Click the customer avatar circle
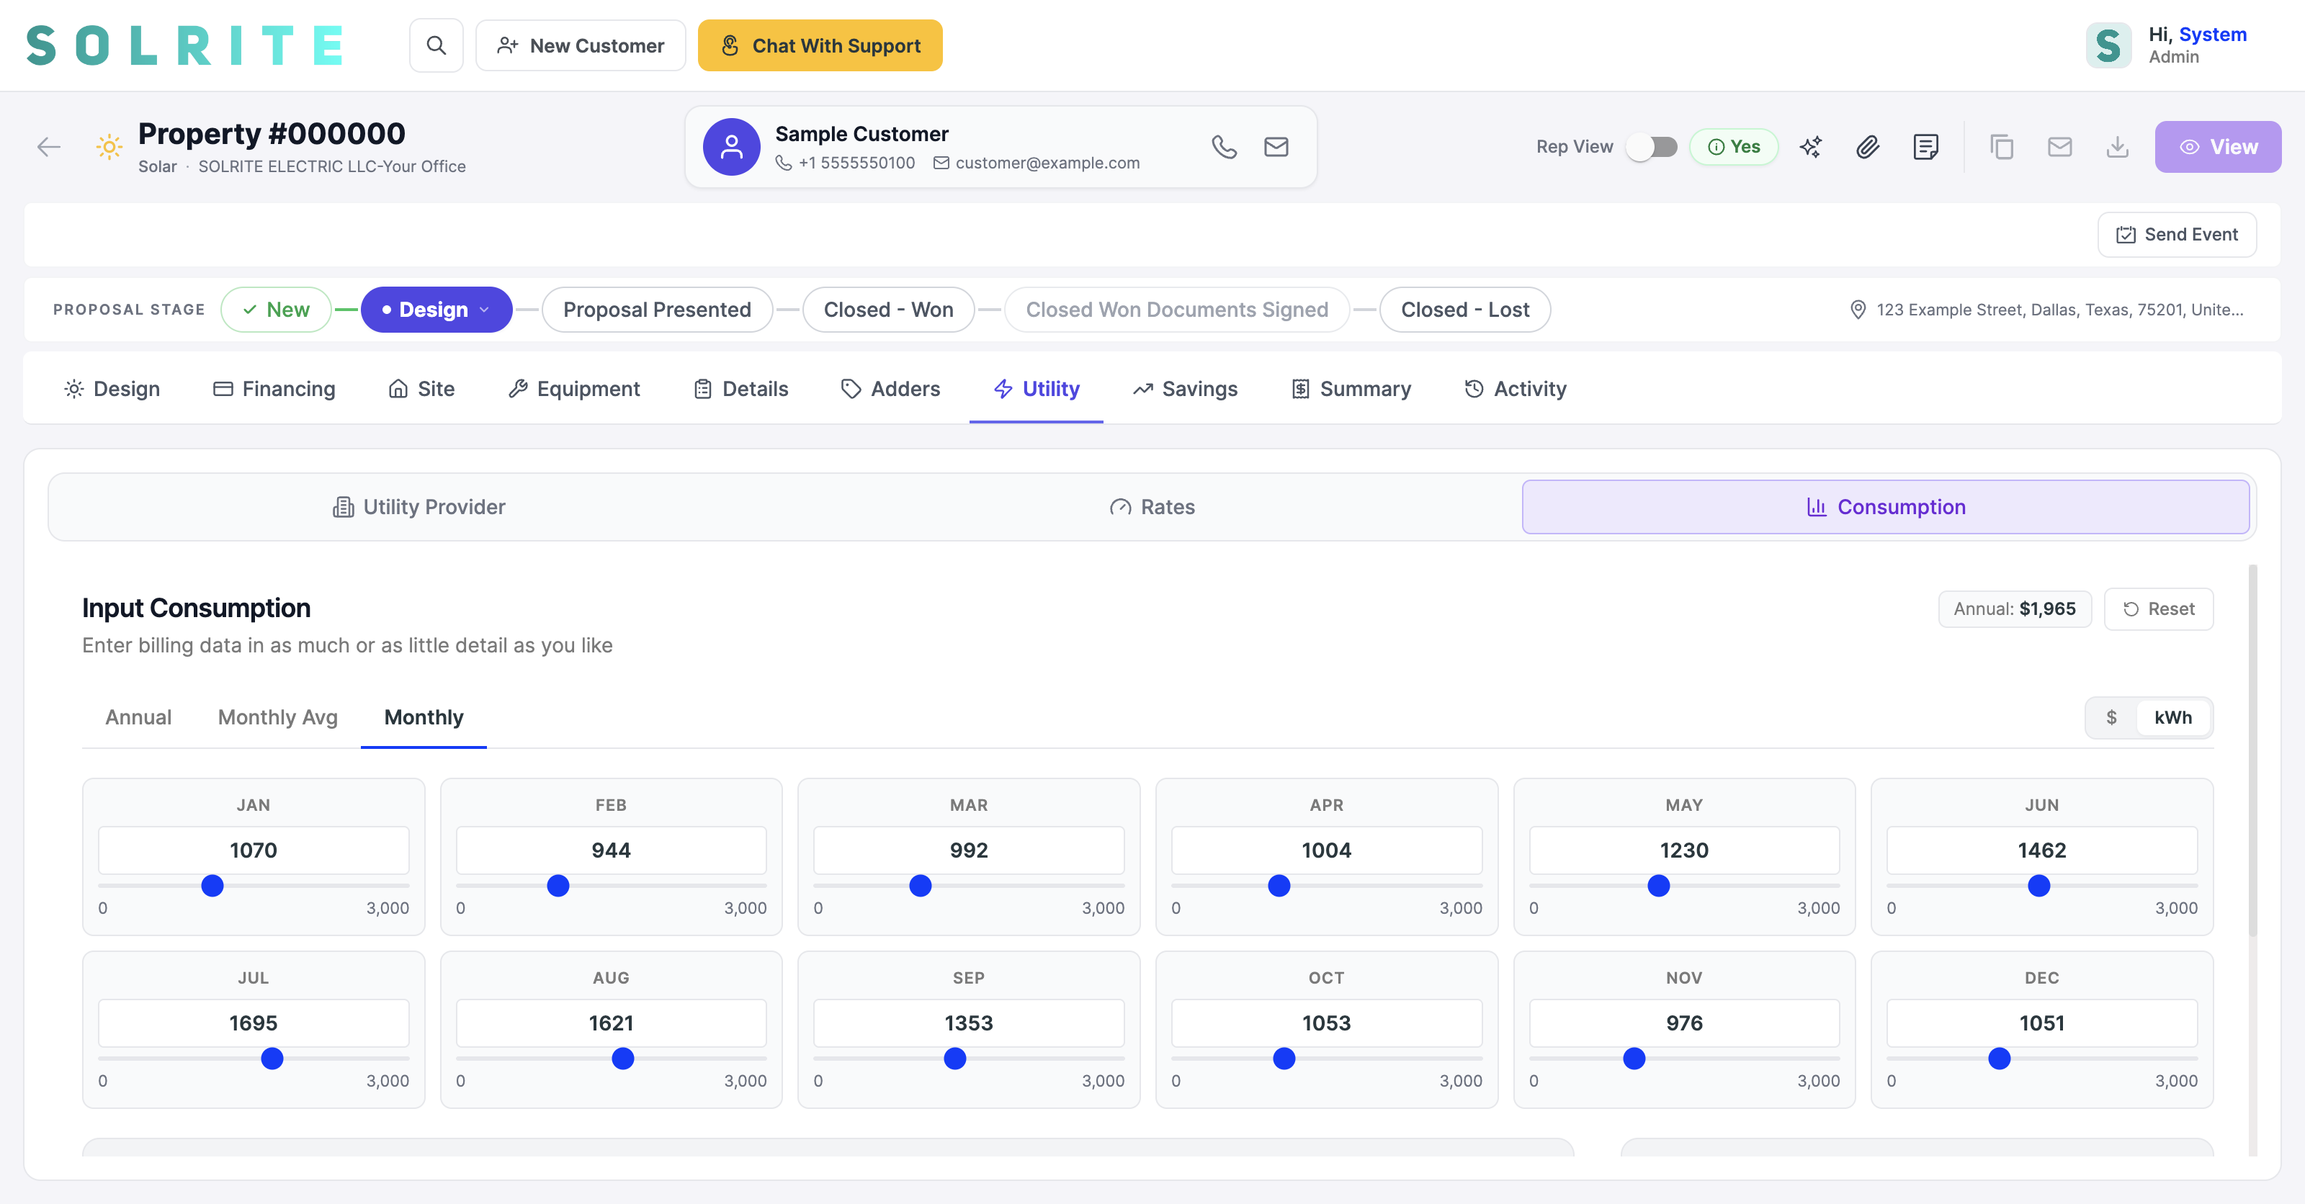This screenshot has height=1204, width=2305. click(731, 147)
